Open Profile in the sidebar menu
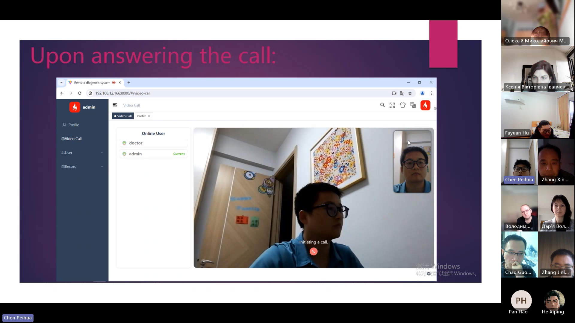This screenshot has width=575, height=323. click(74, 125)
